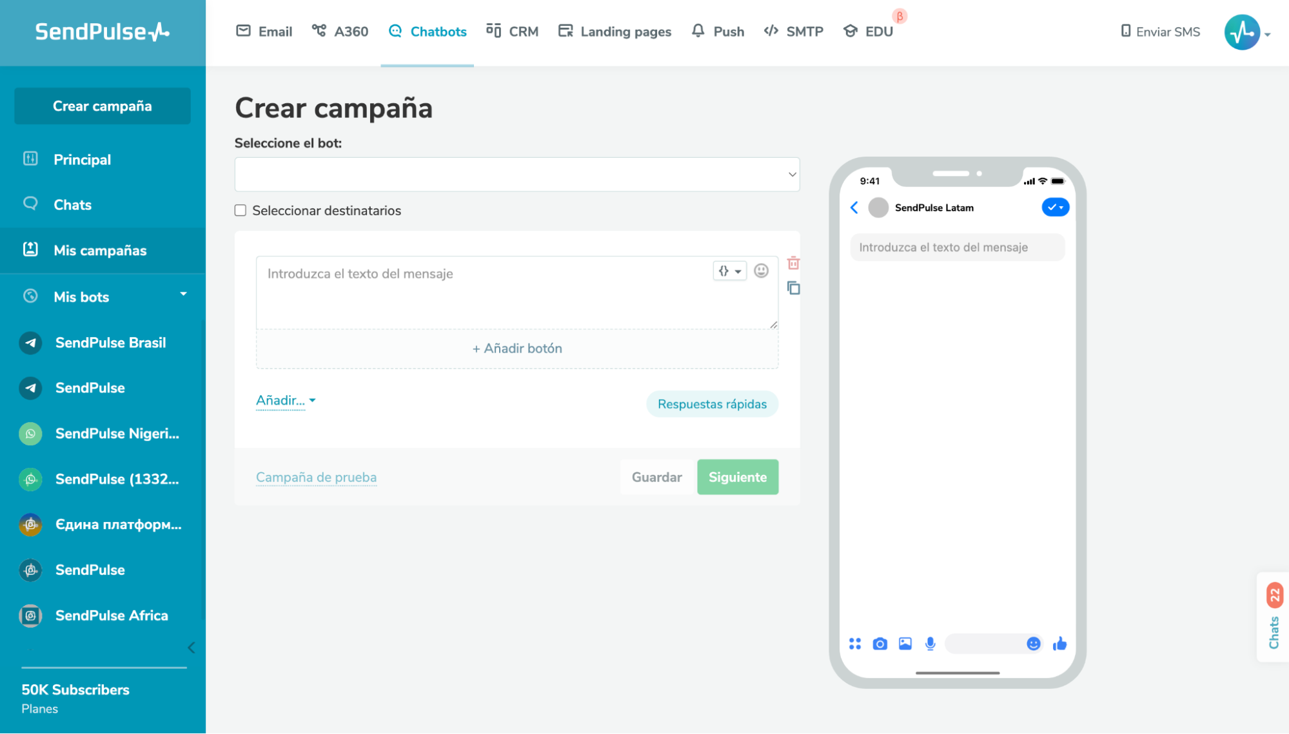The image size is (1289, 734).
Task: Click the thumbs-up like icon in preview
Action: (x=1059, y=644)
